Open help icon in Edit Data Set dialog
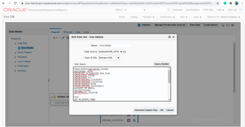 coord(169,37)
